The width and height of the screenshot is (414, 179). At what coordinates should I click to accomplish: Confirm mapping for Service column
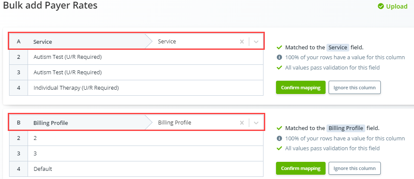(x=301, y=88)
